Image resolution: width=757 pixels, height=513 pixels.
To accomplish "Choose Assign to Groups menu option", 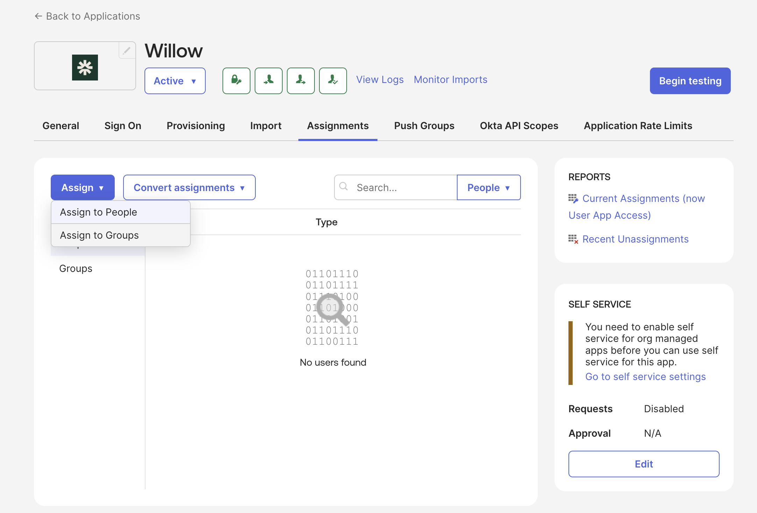I will 121,236.
